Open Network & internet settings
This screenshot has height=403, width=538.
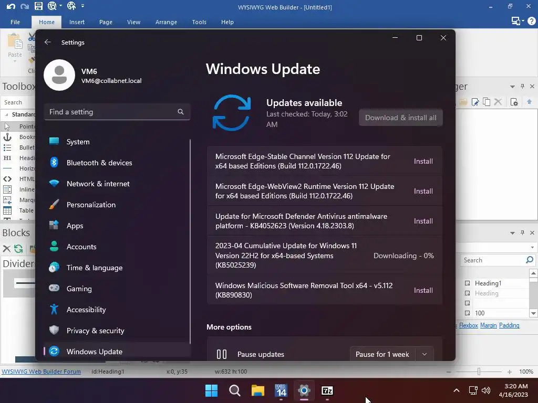click(117, 184)
